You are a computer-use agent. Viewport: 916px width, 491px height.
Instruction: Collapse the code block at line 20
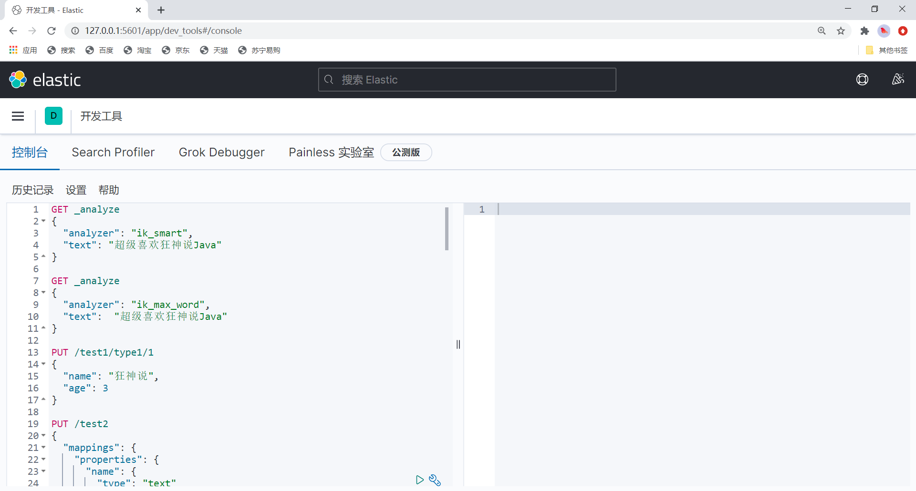pyautogui.click(x=43, y=436)
